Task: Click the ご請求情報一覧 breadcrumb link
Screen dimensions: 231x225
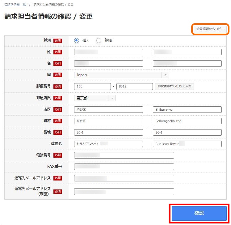Action: coord(15,4)
